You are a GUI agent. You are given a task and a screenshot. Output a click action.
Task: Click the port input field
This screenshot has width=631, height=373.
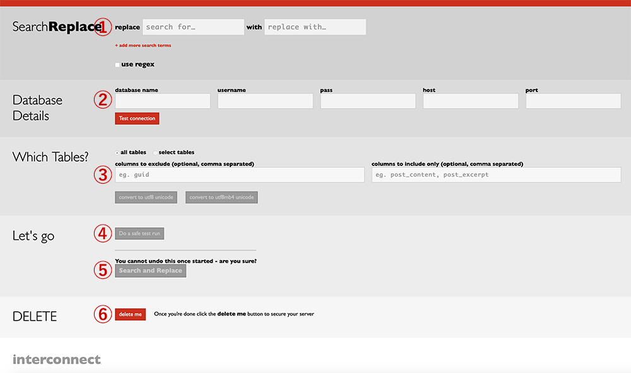click(x=573, y=101)
